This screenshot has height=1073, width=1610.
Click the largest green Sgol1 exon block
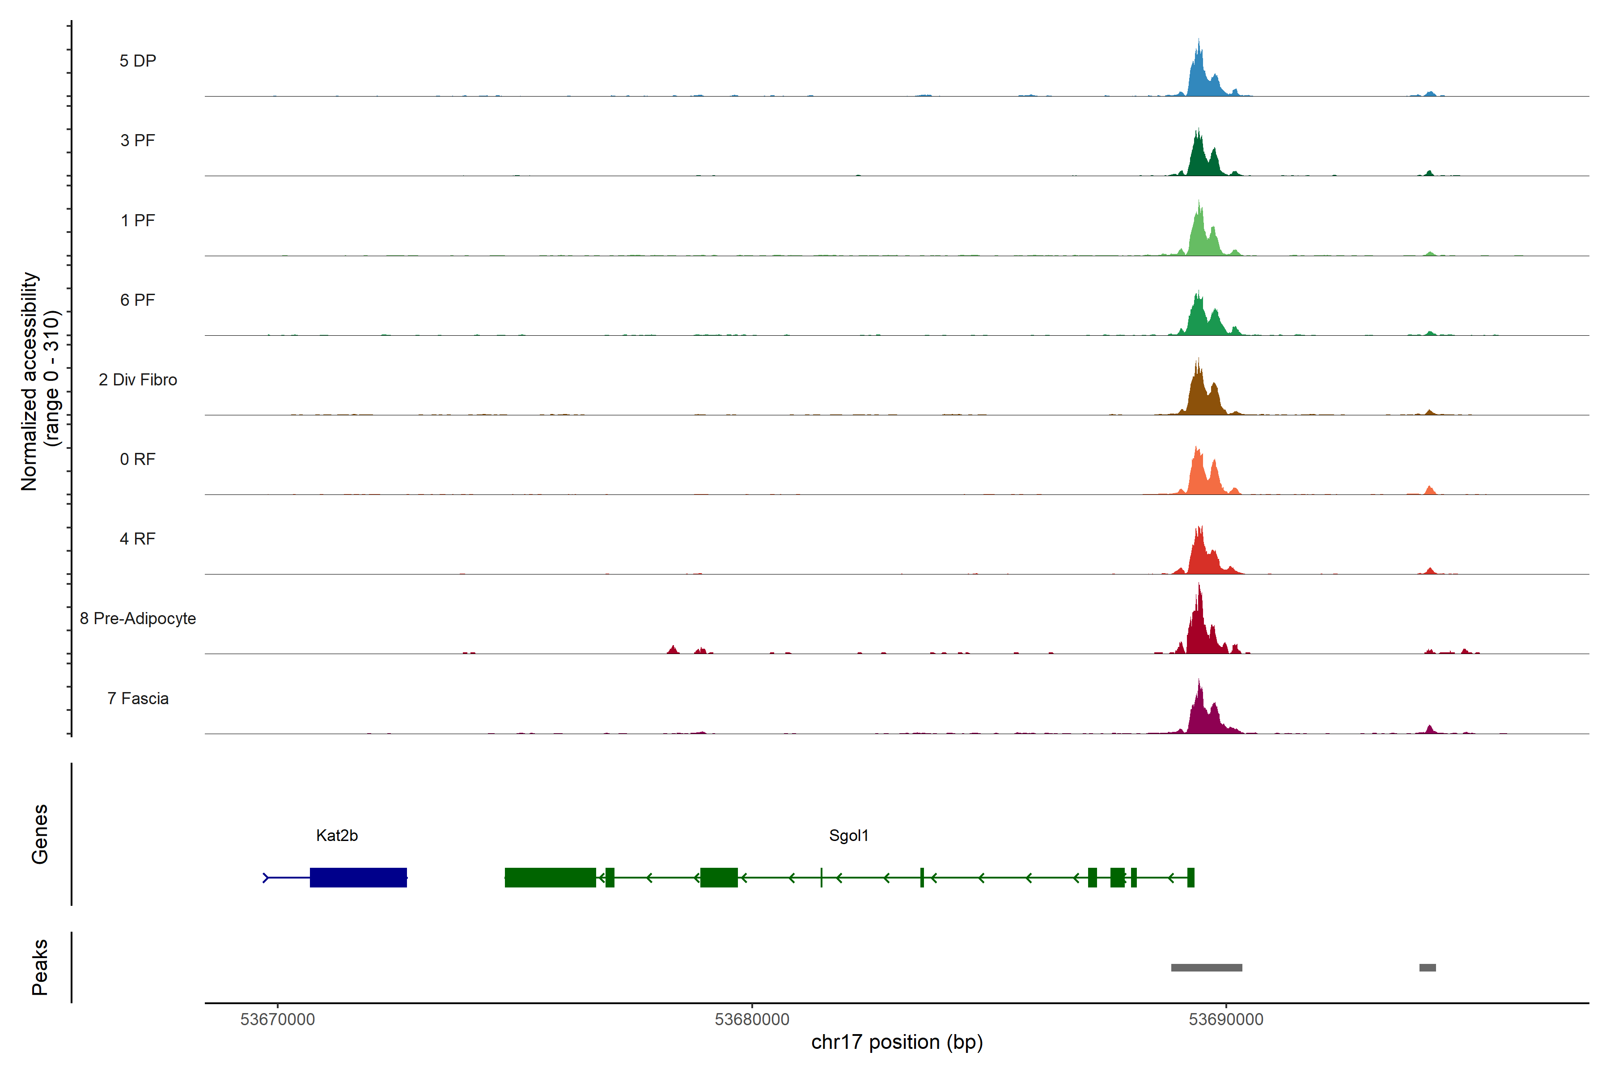[550, 877]
